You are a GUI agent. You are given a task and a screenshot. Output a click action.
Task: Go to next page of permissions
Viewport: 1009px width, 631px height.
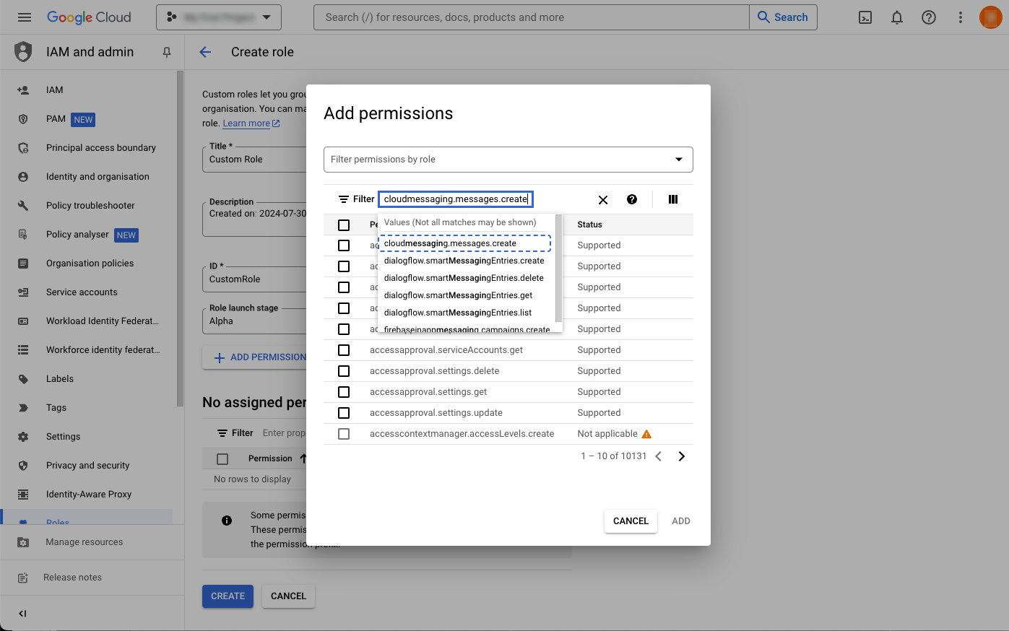coord(681,456)
